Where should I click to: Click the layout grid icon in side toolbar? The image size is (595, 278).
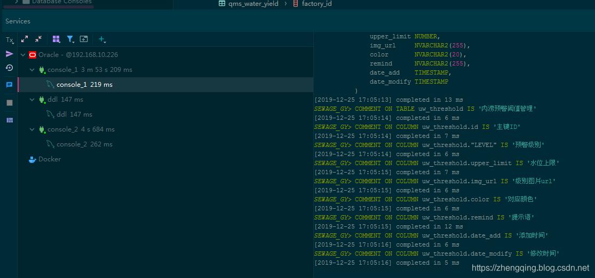(x=10, y=120)
